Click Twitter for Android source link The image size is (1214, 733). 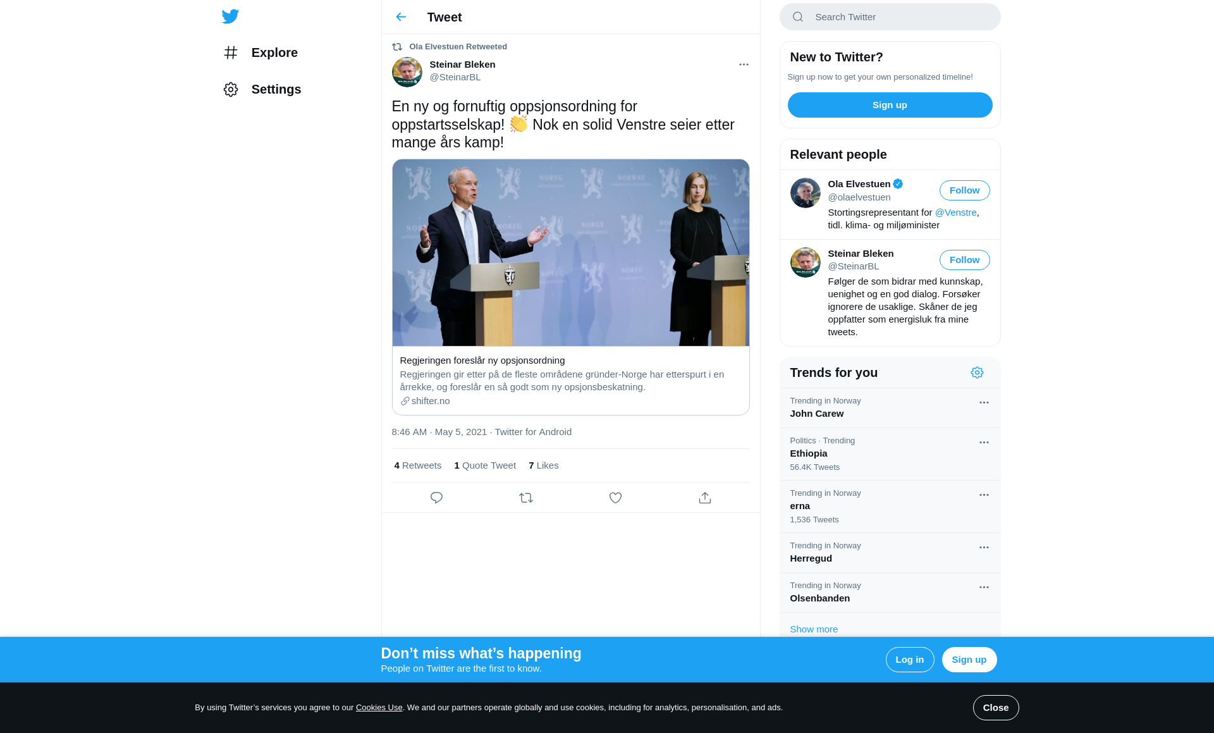pos(533,432)
